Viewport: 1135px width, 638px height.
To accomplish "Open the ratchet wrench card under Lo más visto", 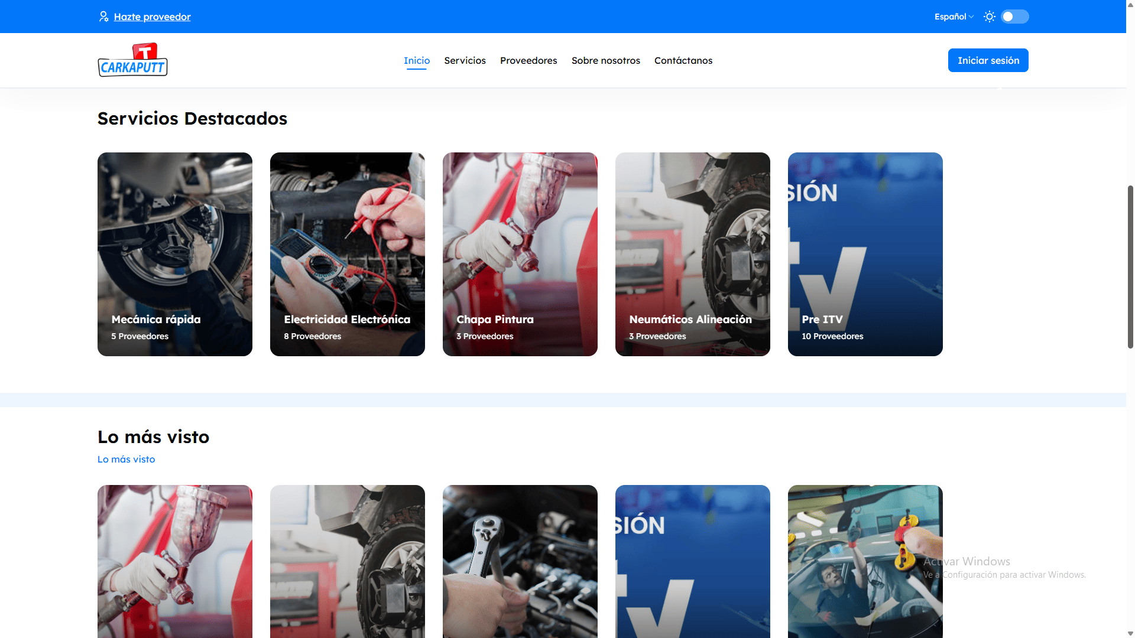I will (x=520, y=561).
